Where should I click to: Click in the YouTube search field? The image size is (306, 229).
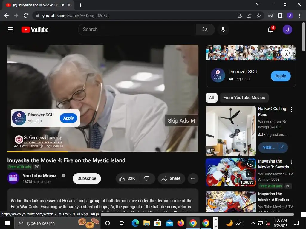[137, 30]
